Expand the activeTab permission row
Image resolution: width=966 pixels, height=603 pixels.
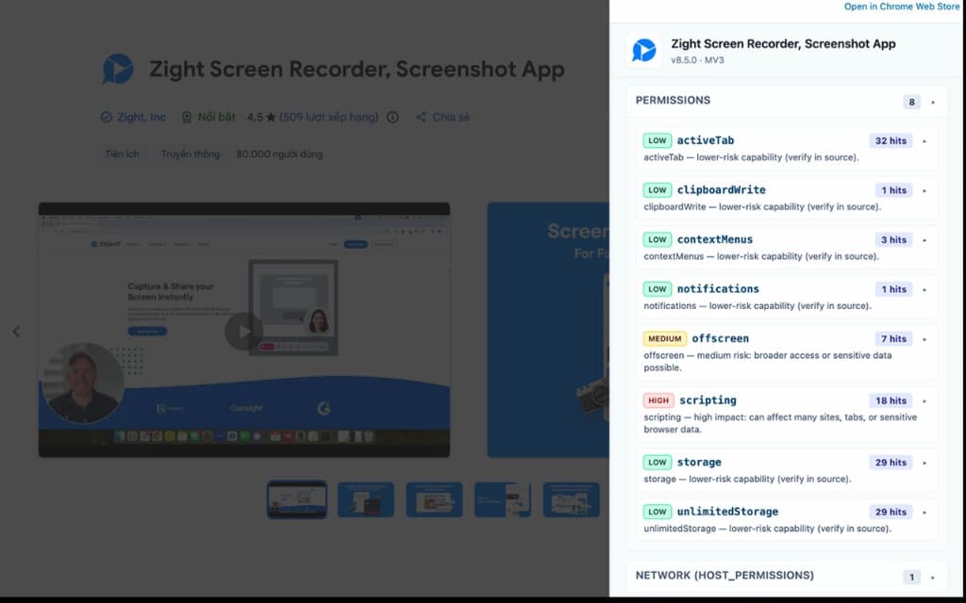click(x=924, y=141)
